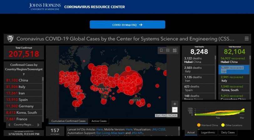Viewport: 254px width, 140px height.
Task: Click the Mainland China orange legend dot
Action: pyautogui.click(x=199, y=125)
